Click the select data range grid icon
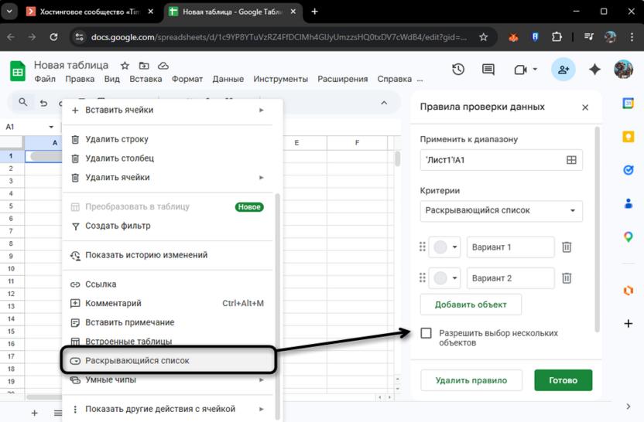Screen dimensions: 644x422 pyautogui.click(x=571, y=160)
